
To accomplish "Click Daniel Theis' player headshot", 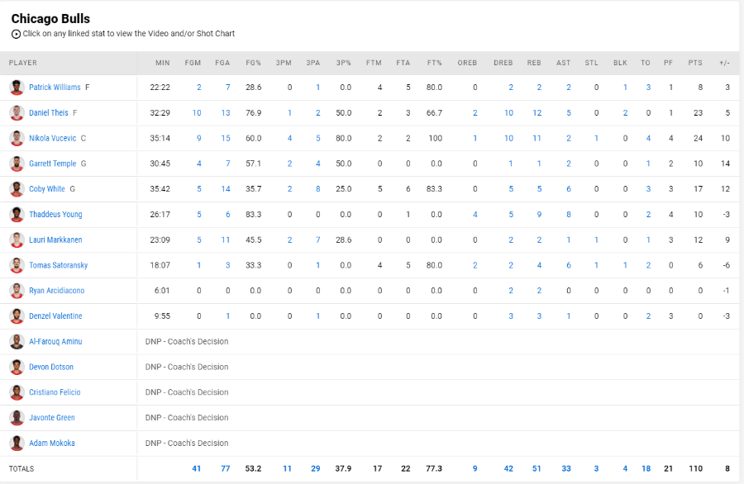I will [x=17, y=113].
